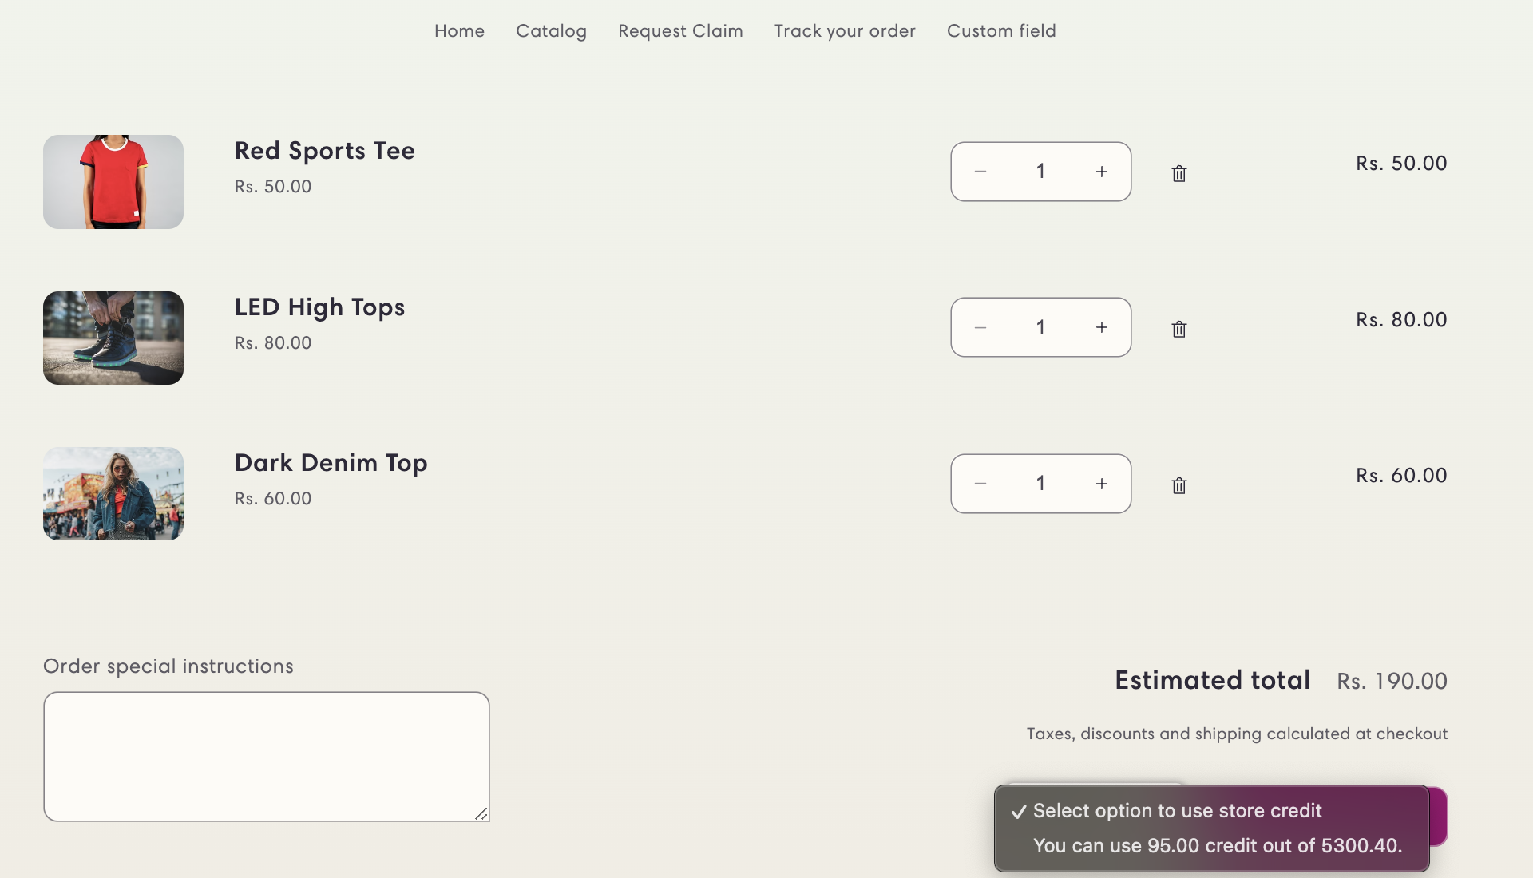Open Track your order link
Screen dimensions: 1533x878
[x=845, y=30]
